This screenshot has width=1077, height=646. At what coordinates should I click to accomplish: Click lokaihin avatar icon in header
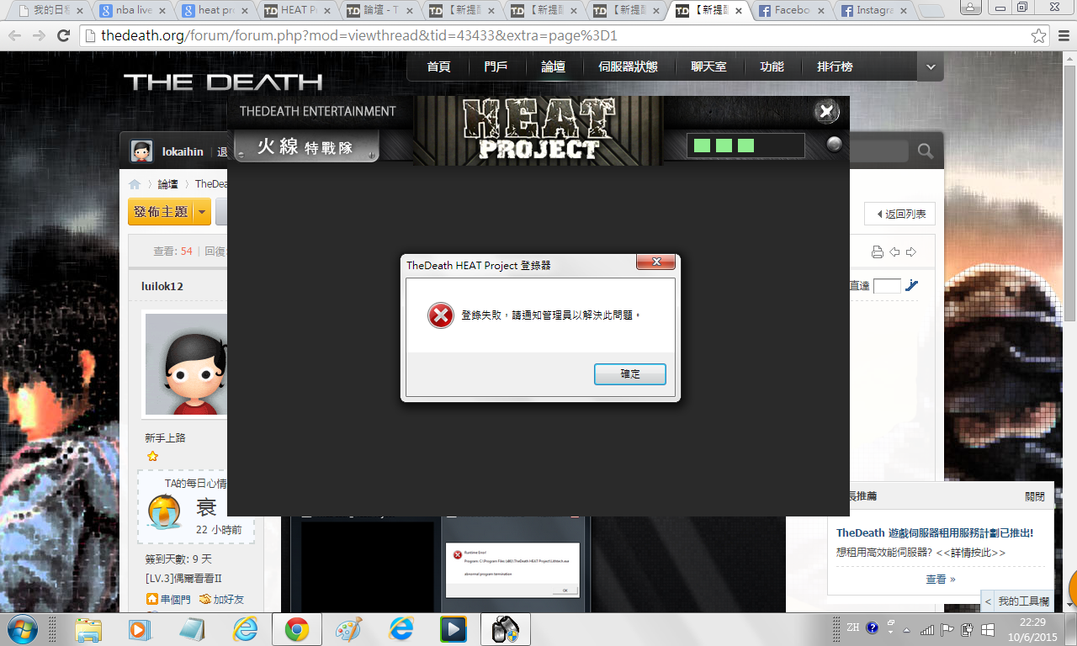click(141, 151)
